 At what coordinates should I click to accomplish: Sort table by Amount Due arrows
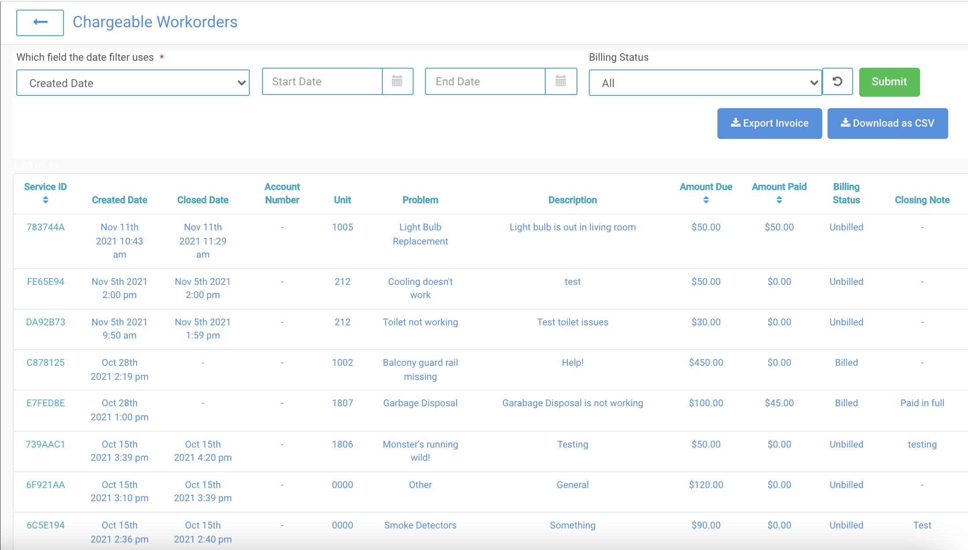coord(706,200)
